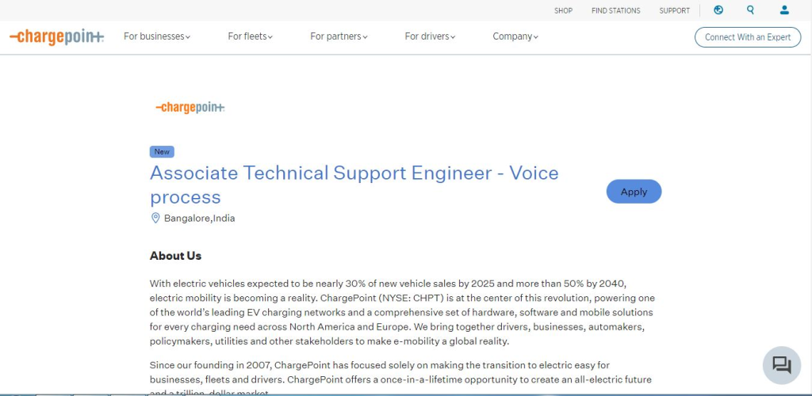Click the paragraph starting 'Since our founding in 2007'

point(400,379)
